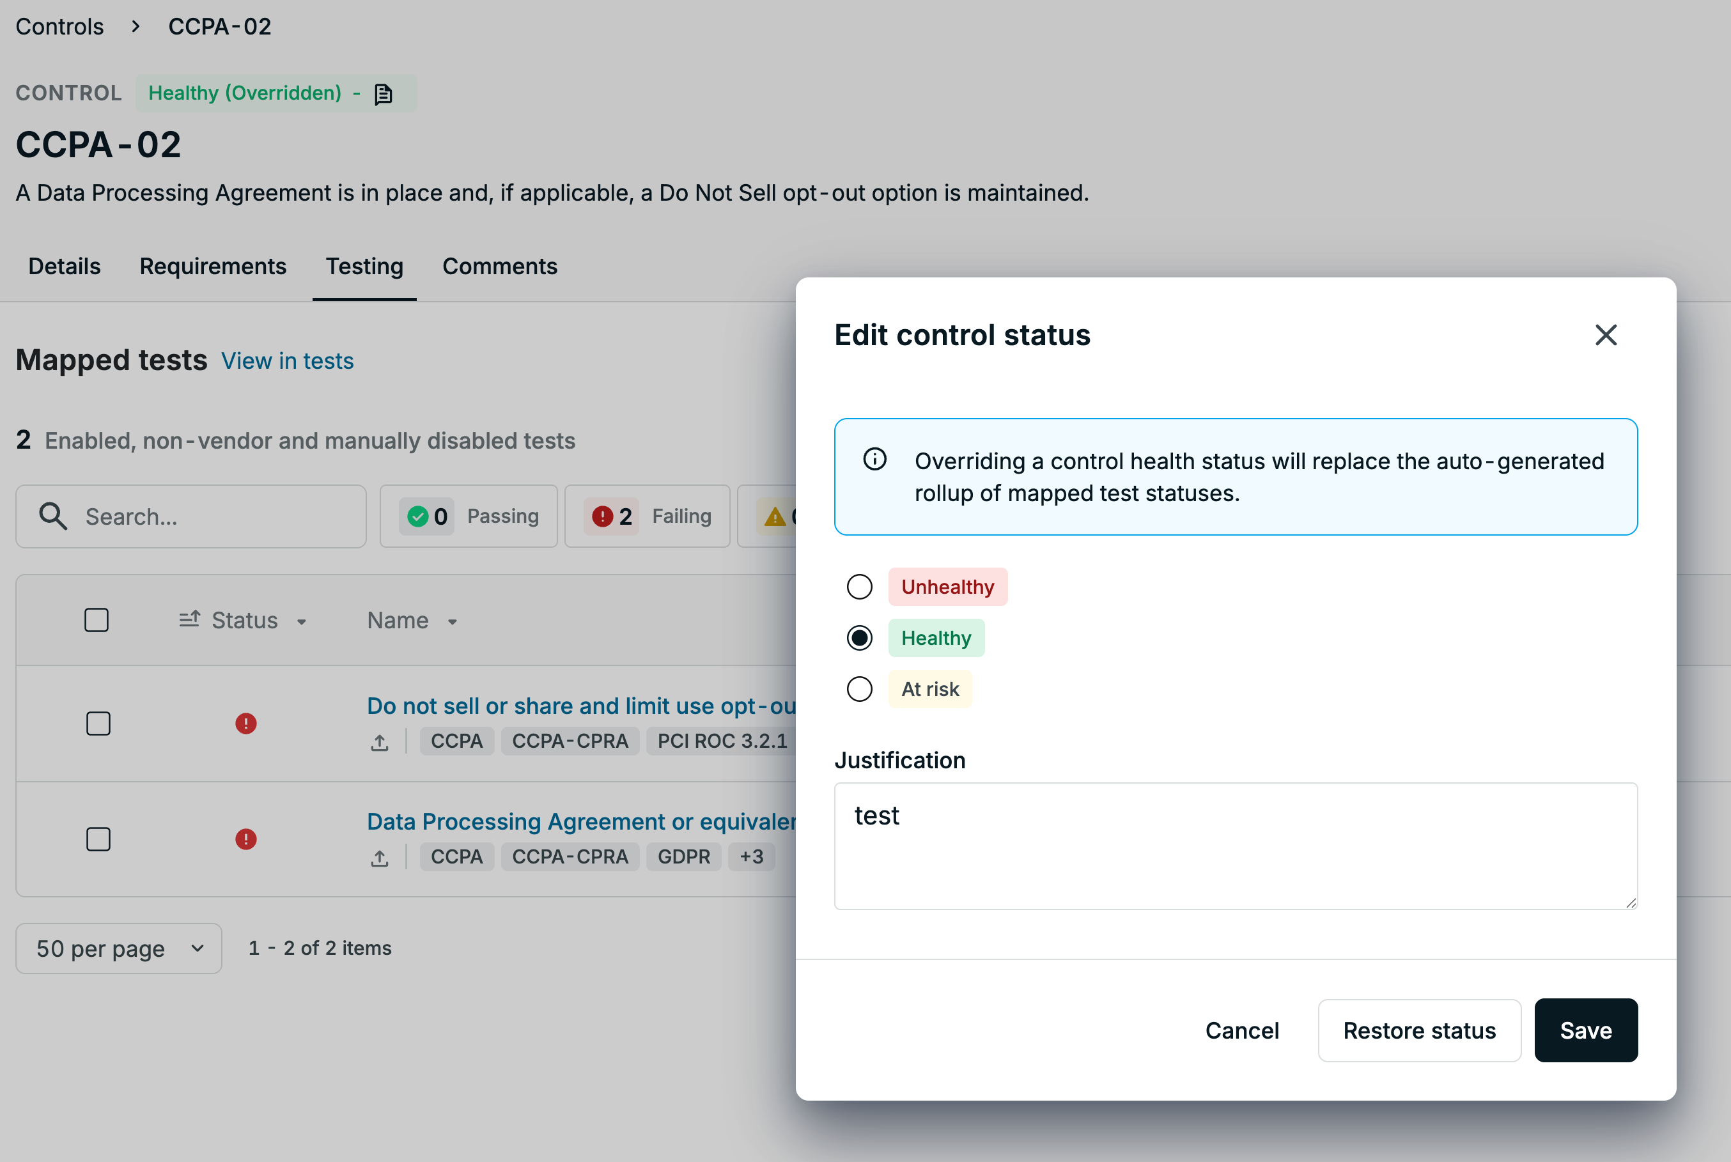Open the override justification note icon
1731x1162 pixels.
coord(383,94)
